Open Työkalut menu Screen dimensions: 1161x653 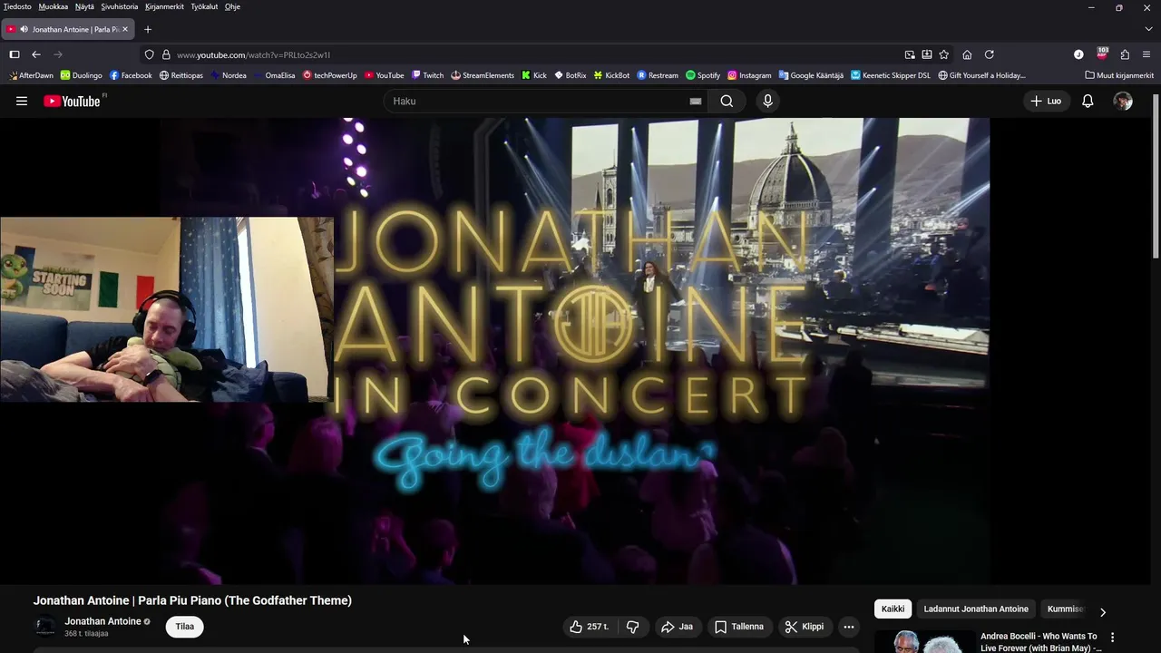(x=205, y=6)
